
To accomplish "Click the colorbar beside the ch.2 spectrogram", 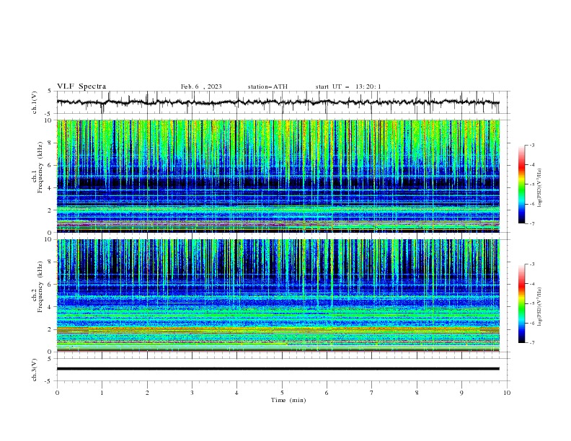I will click(x=521, y=303).
